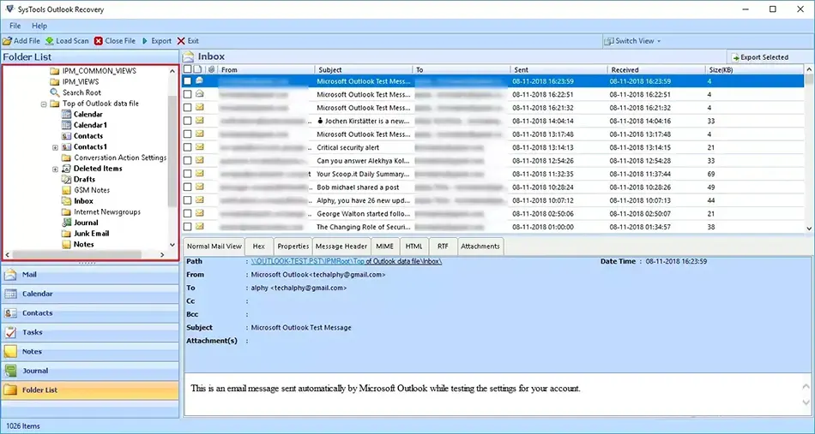This screenshot has height=434, width=815.
Task: Click the Load Scan toolbar icon
Action: [x=50, y=41]
